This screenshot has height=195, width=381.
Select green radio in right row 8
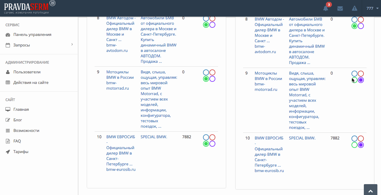[354, 26]
